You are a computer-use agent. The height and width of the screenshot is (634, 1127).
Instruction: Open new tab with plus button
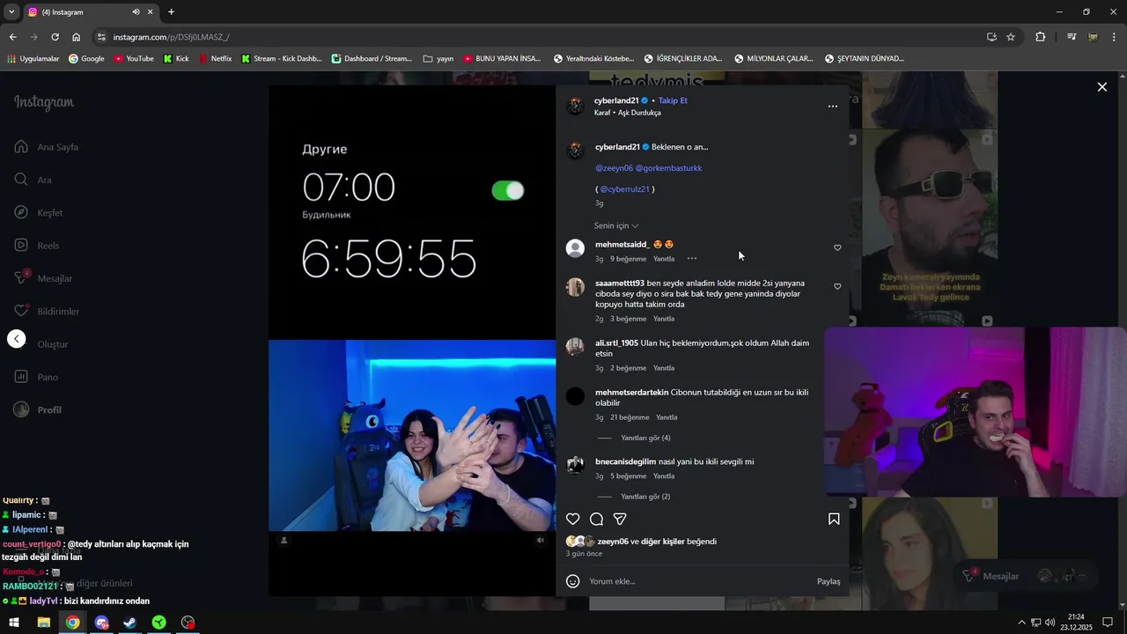[x=171, y=12]
